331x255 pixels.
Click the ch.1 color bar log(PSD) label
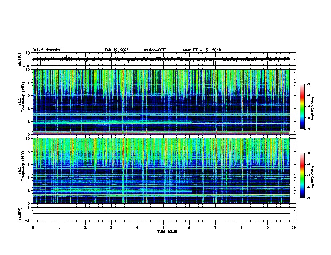click(x=313, y=108)
